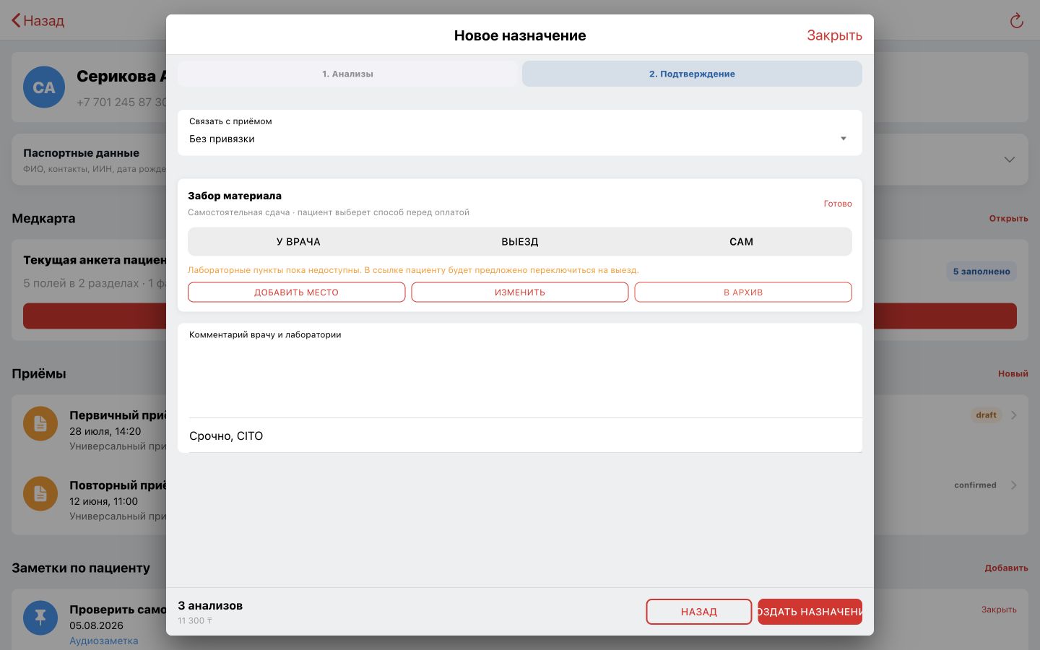Click the document icon of Первичный приём
The height and width of the screenshot is (650, 1040).
pyautogui.click(x=40, y=423)
